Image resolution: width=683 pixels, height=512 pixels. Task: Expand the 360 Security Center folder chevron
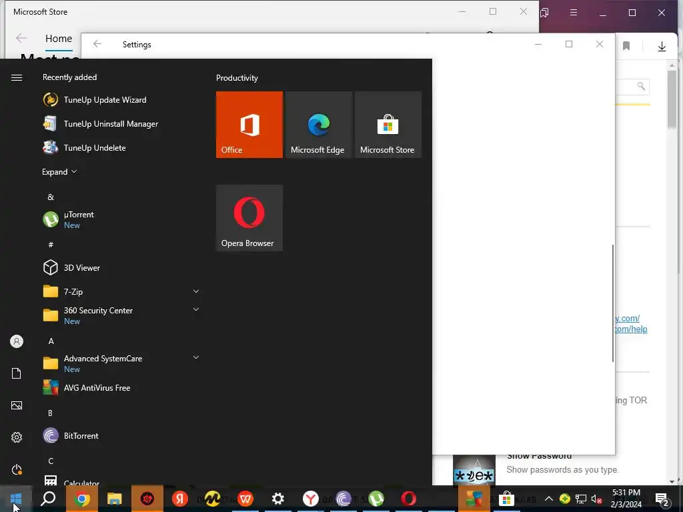pos(196,309)
